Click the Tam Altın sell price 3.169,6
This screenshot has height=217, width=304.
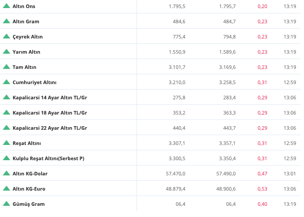coord(227,67)
